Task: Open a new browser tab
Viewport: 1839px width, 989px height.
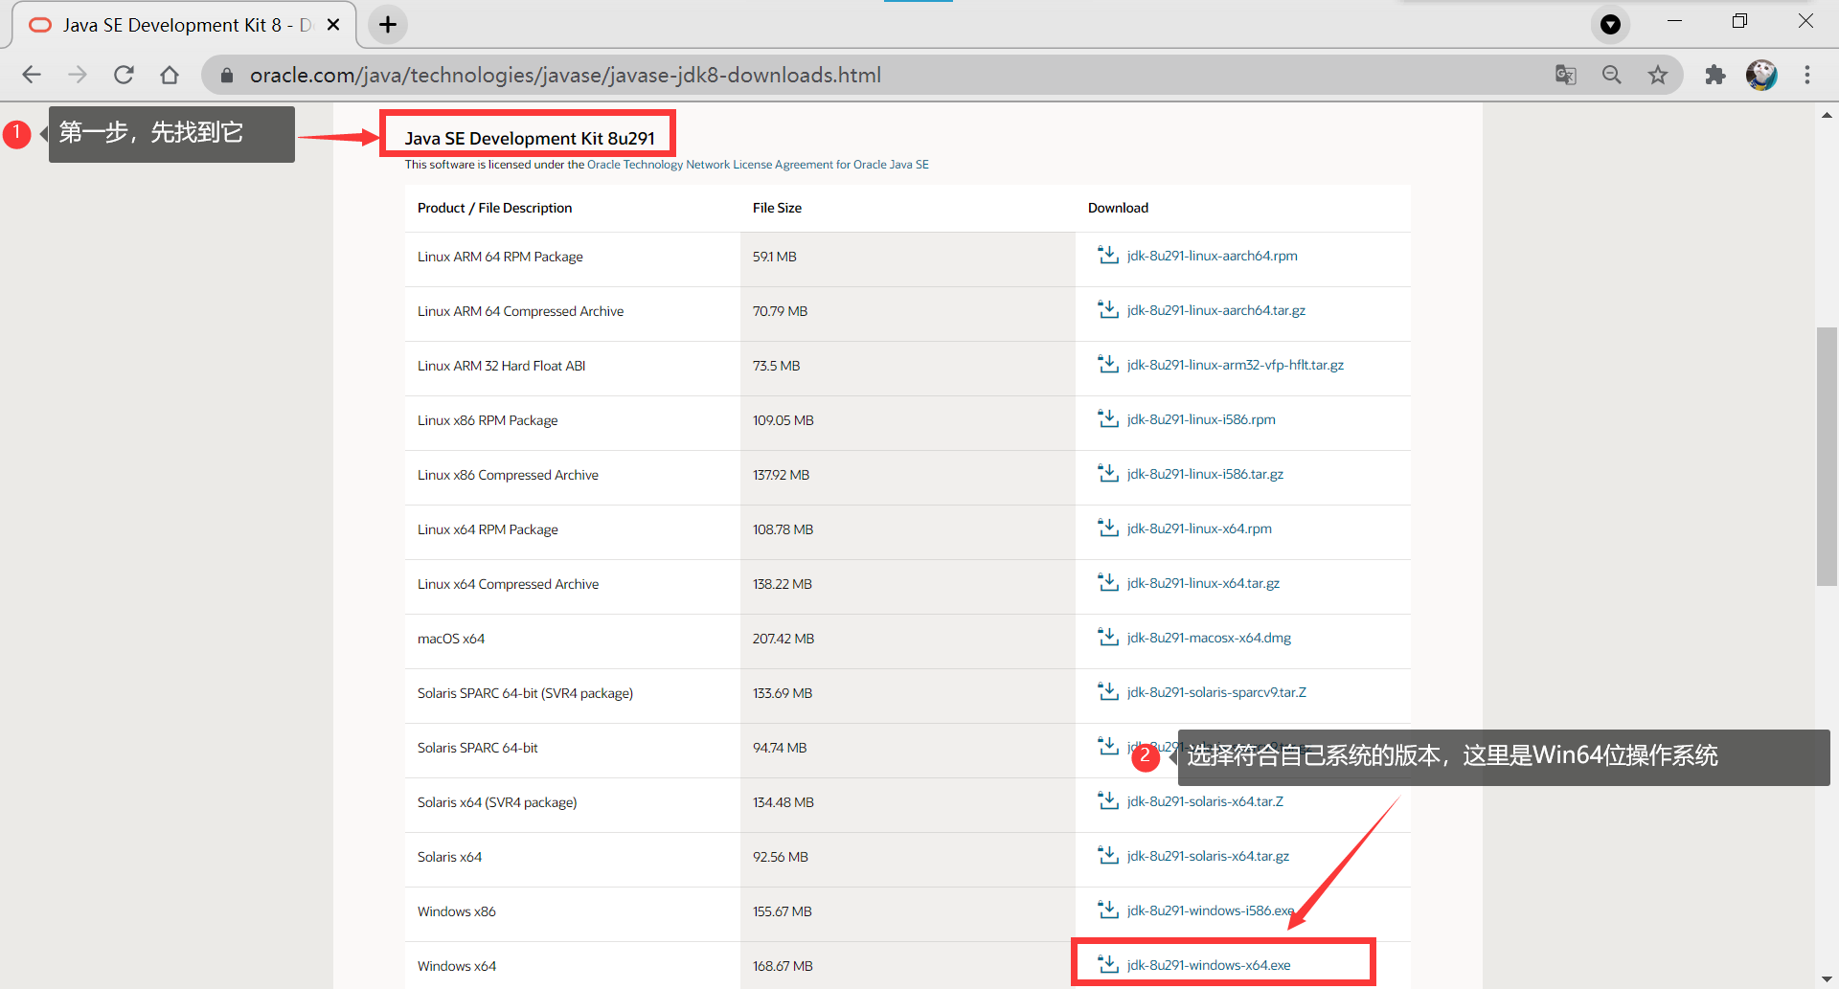Action: (388, 25)
